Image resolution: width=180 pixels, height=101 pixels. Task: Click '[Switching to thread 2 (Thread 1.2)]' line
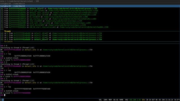pos(17,64)
